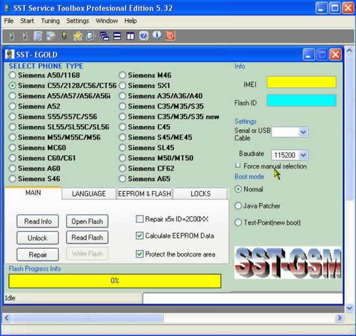The image size is (356, 336).
Task: Select Siemens MC60 radio button
Action: coord(12,147)
